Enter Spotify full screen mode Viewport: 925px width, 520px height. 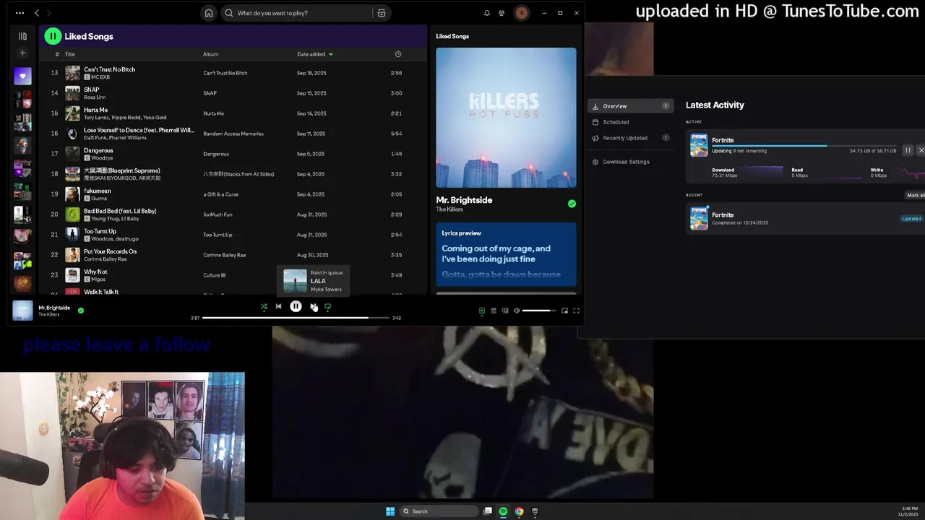576,311
